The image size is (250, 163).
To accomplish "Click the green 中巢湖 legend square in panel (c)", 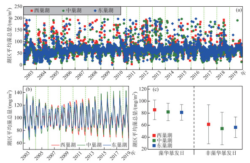I will click(154, 141).
